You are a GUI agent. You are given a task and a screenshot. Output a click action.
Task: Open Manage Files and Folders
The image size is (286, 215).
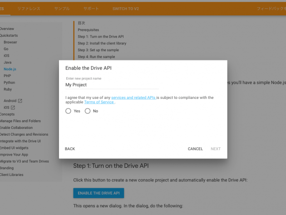coord(20,121)
